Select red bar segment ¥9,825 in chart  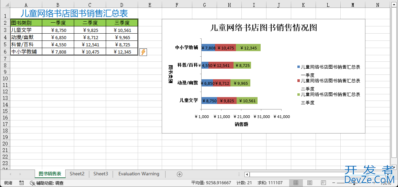[x=227, y=101]
